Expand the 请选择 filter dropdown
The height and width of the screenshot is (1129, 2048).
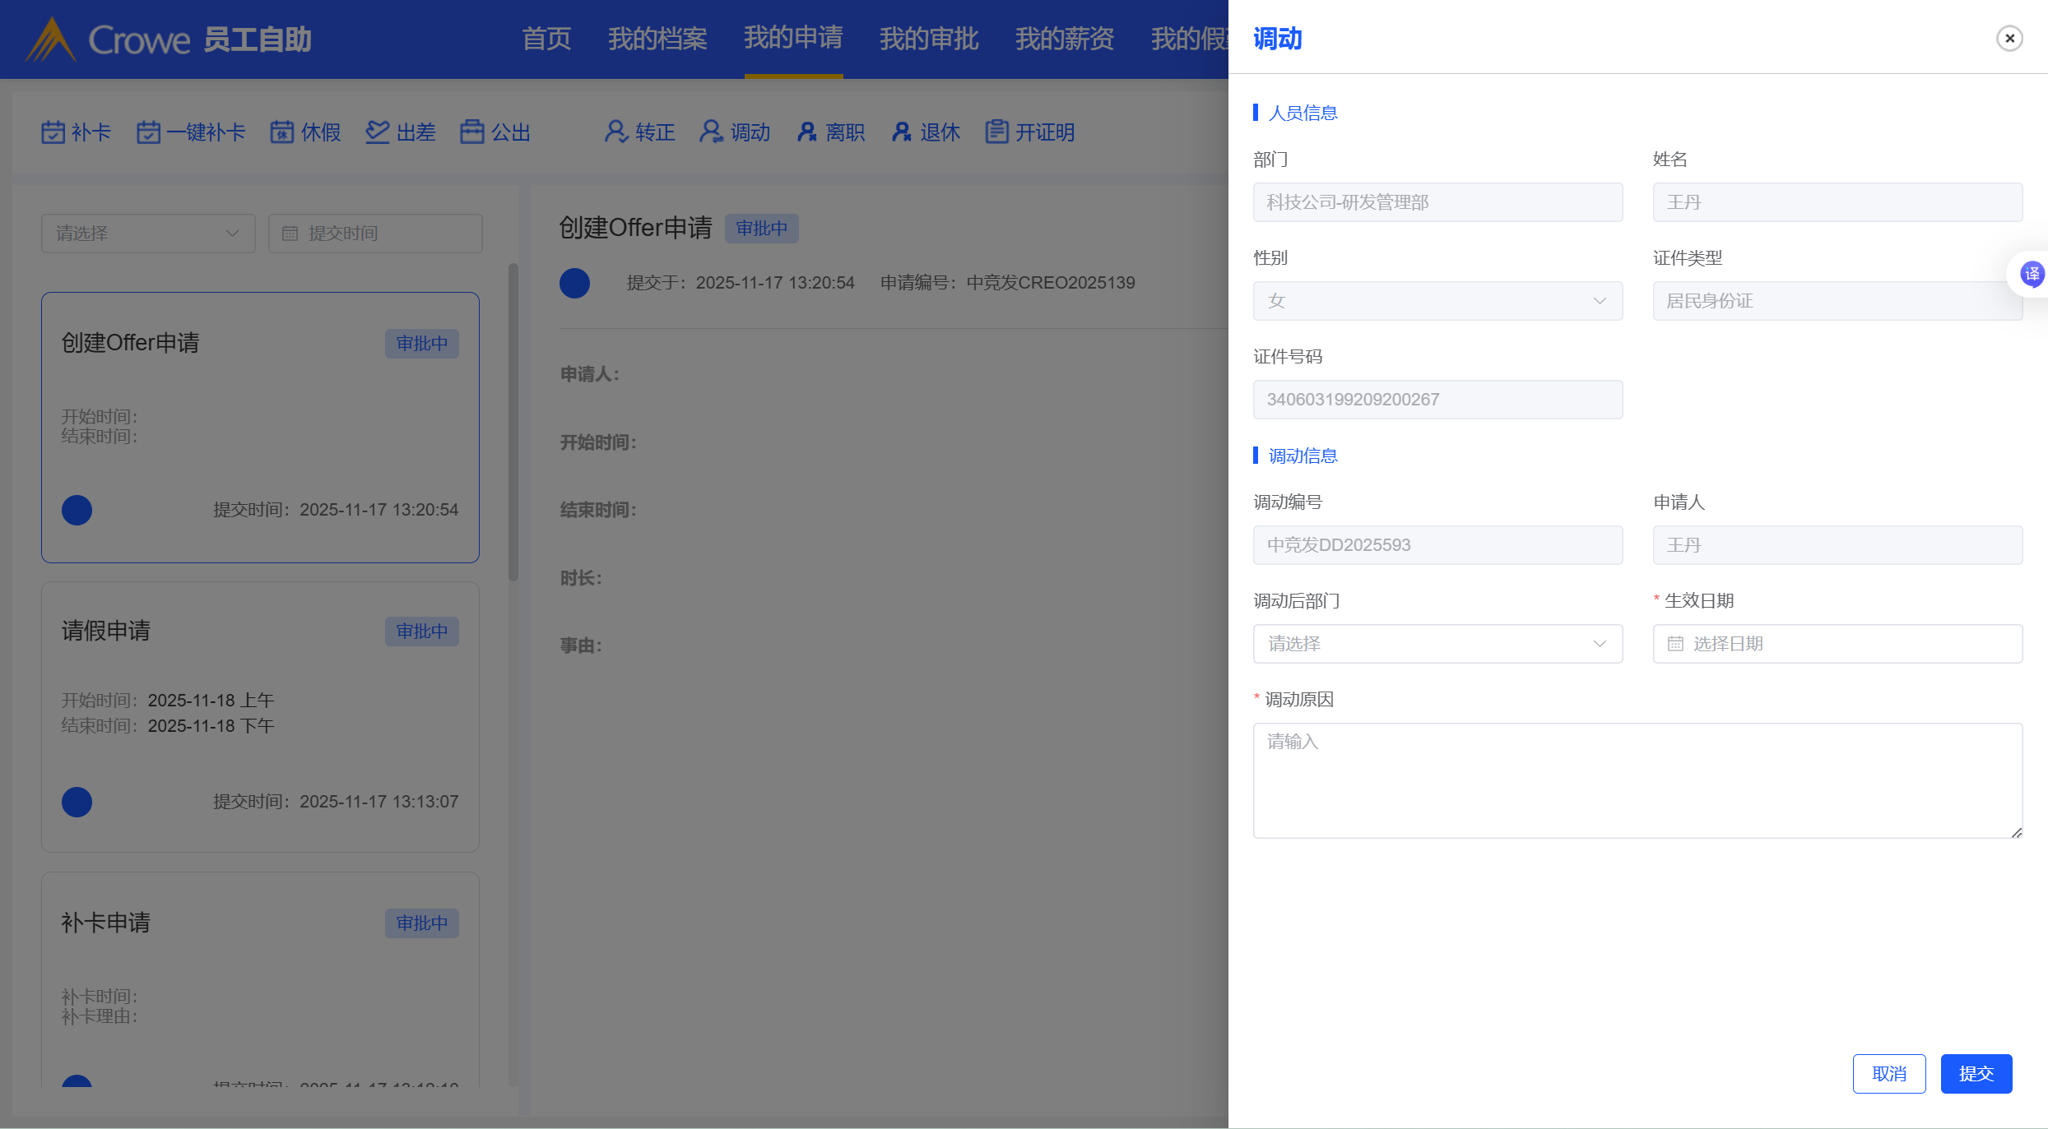pyautogui.click(x=148, y=234)
